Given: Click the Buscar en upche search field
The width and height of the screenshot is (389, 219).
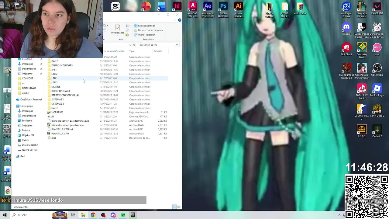Looking at the screenshot, I should pyautogui.click(x=158, y=45).
